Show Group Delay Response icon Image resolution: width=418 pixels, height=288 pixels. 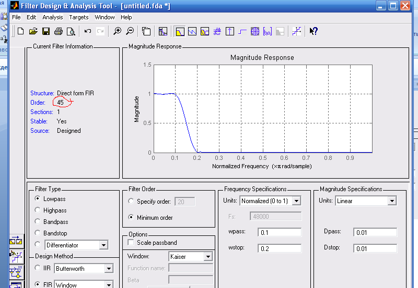[x=217, y=31]
